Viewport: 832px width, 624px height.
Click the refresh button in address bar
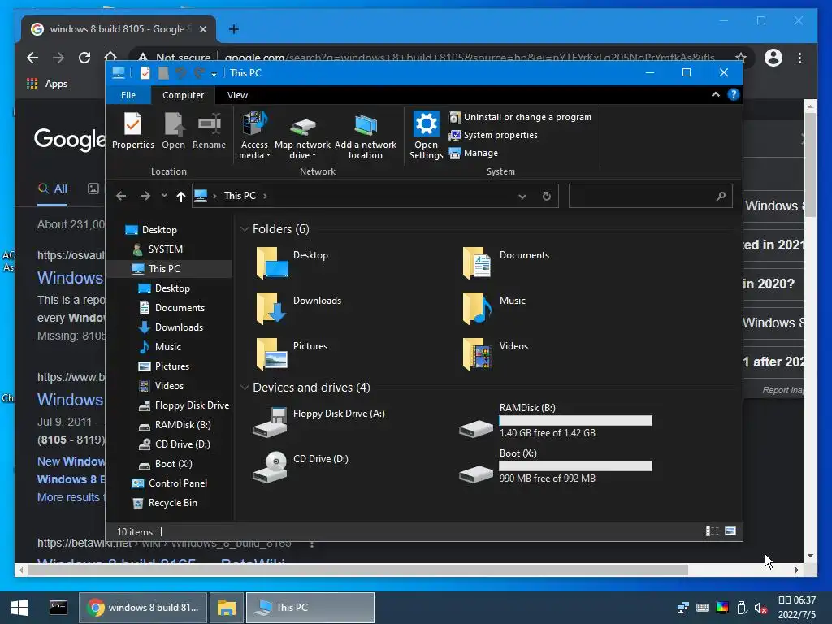point(547,197)
